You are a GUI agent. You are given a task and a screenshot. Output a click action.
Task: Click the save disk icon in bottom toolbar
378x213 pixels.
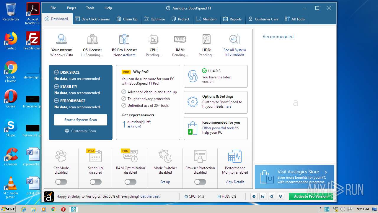click(263, 196)
